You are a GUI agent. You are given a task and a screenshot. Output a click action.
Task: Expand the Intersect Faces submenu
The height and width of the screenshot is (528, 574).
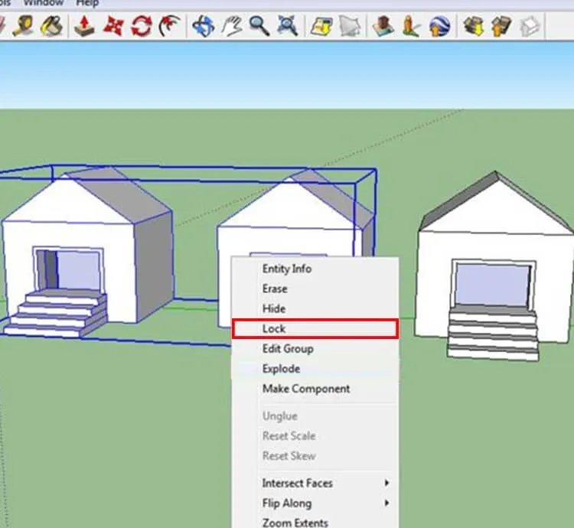pyautogui.click(x=315, y=484)
